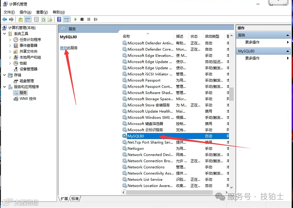Viewport: 293px width, 208px height.
Task: Sort services by 名称 column header
Action: (148, 36)
